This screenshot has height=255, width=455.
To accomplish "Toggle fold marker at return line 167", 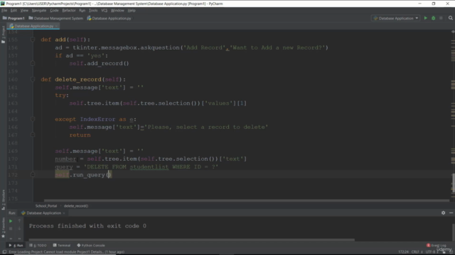I will tap(33, 135).
